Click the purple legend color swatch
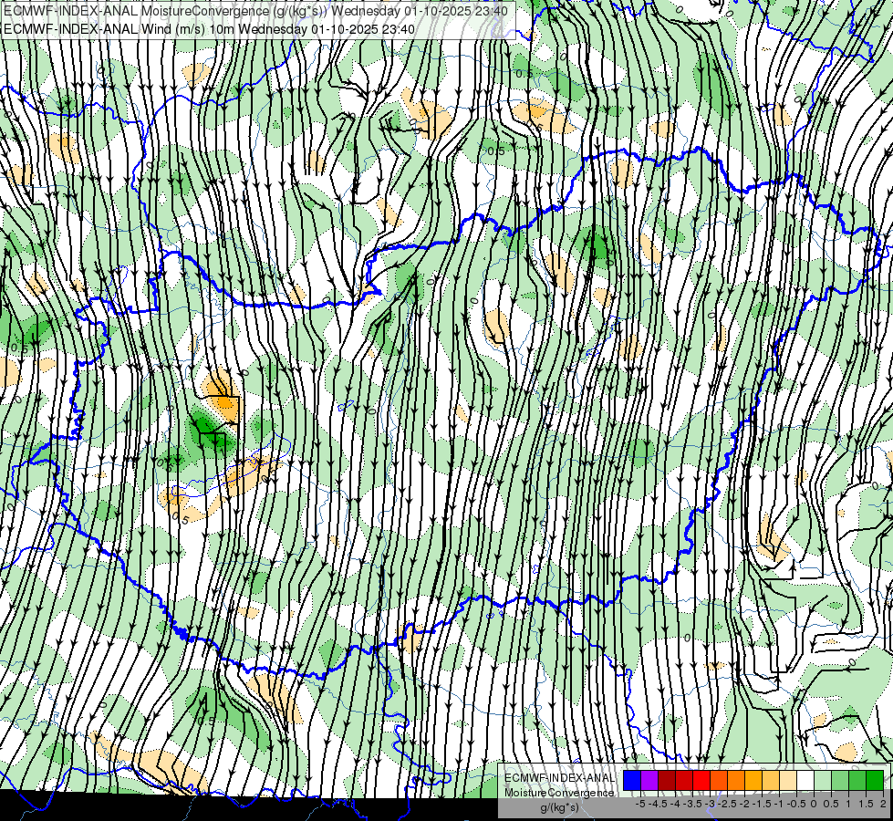The width and height of the screenshot is (893, 821). coord(649,780)
